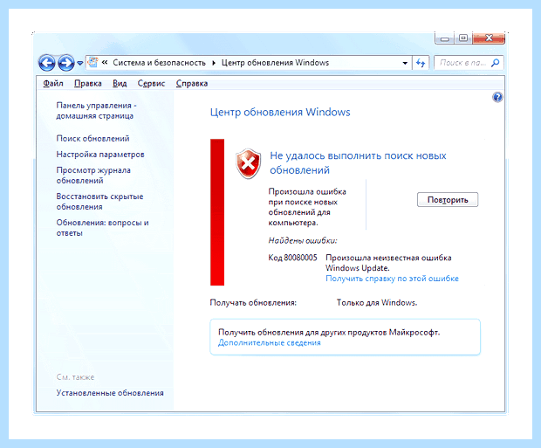This screenshot has width=541, height=448.
Task: Open Настройка параметров link
Action: pyautogui.click(x=100, y=155)
